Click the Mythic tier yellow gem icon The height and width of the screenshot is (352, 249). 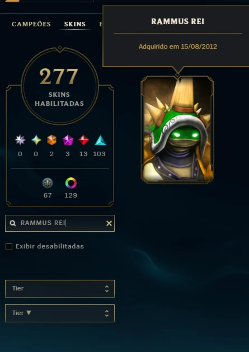(36, 140)
